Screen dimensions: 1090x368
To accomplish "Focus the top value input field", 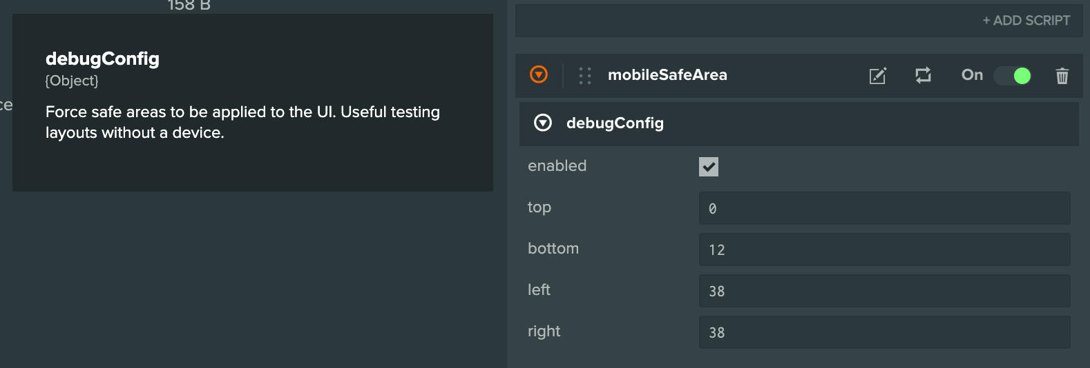I will click(x=884, y=208).
